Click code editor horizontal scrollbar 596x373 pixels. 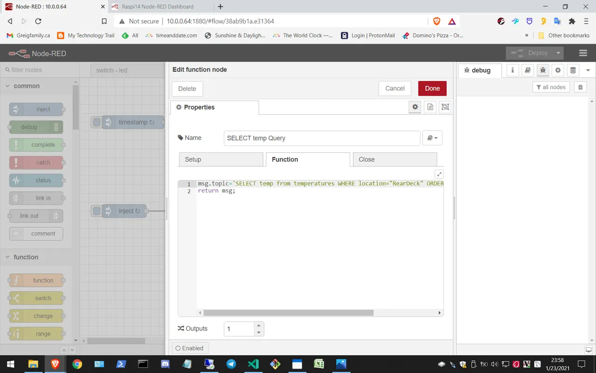[x=288, y=313]
